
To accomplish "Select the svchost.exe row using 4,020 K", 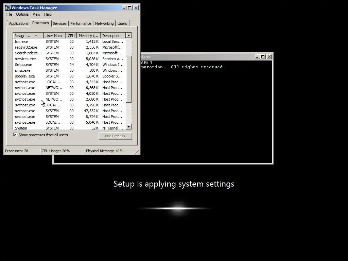I will pyautogui.click(x=69, y=93).
